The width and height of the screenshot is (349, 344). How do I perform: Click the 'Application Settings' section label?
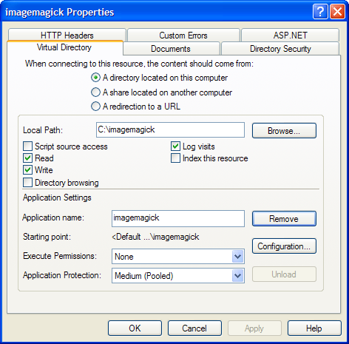click(57, 198)
